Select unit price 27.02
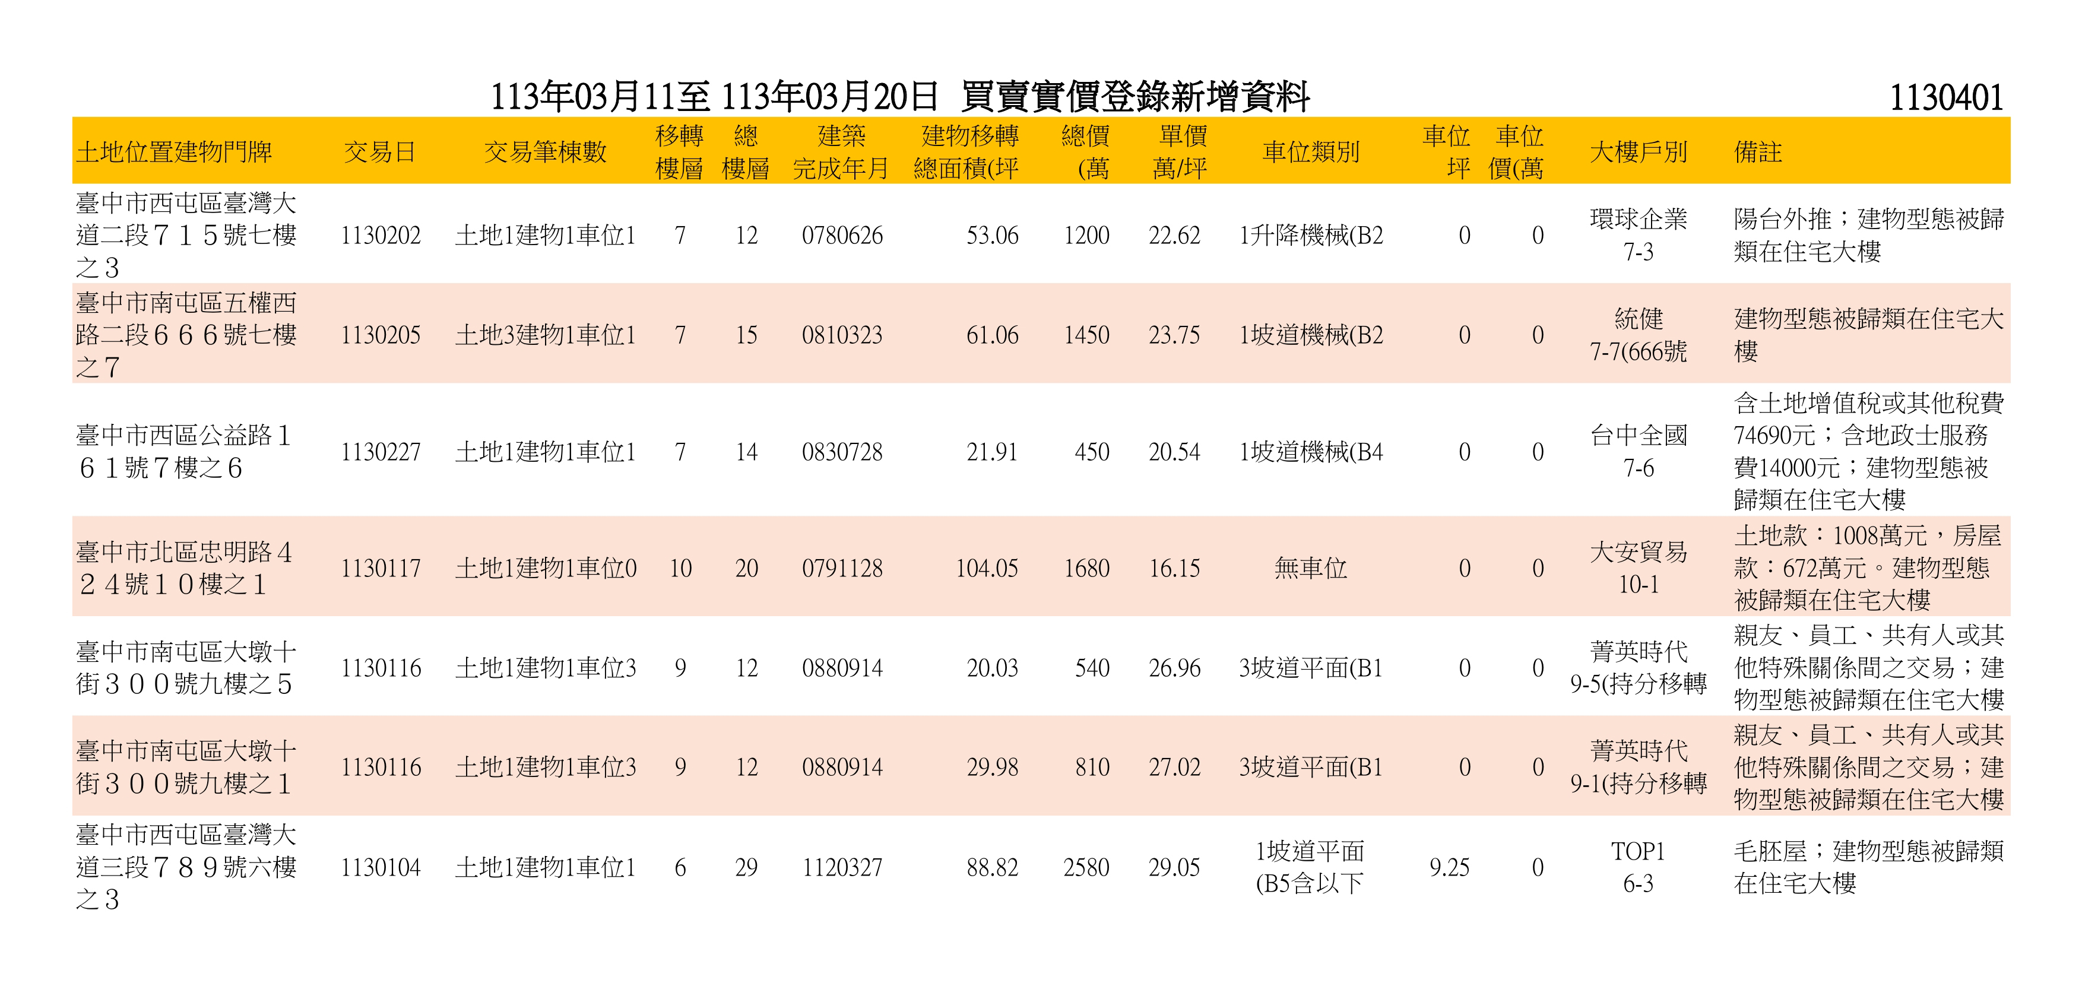Viewport: 2082px width, 1002px height. [1174, 767]
